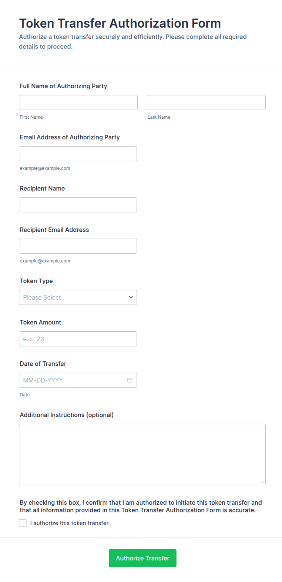Open the calendar picker icon in date field
This screenshot has height=582, width=282.
point(130,380)
